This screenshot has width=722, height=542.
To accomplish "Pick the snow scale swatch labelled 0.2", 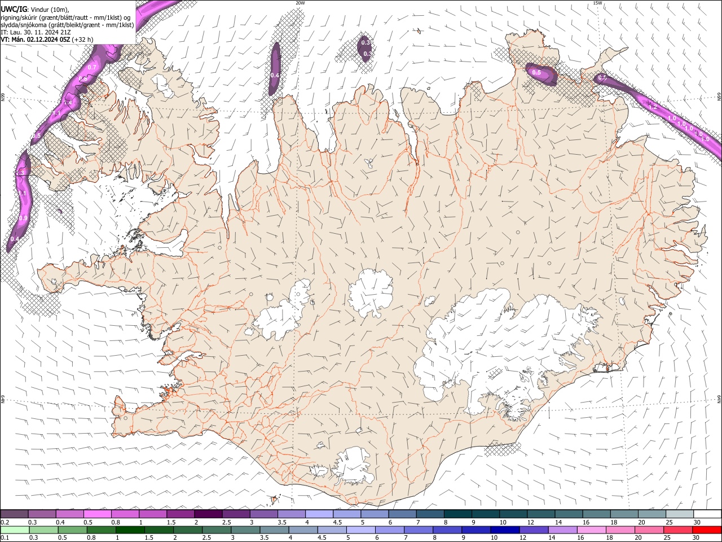I will [14, 514].
